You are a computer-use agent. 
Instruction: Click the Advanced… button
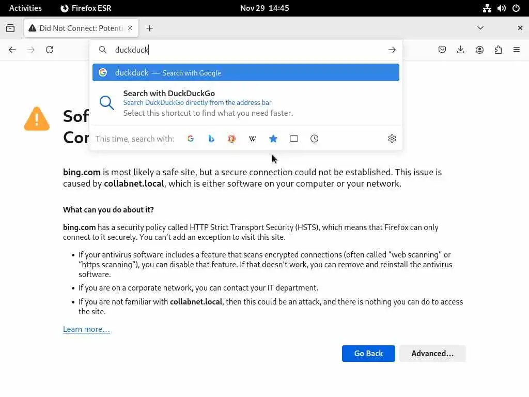click(x=432, y=354)
